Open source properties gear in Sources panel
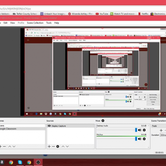Viewport: 166px width, 166px height. [58, 146]
